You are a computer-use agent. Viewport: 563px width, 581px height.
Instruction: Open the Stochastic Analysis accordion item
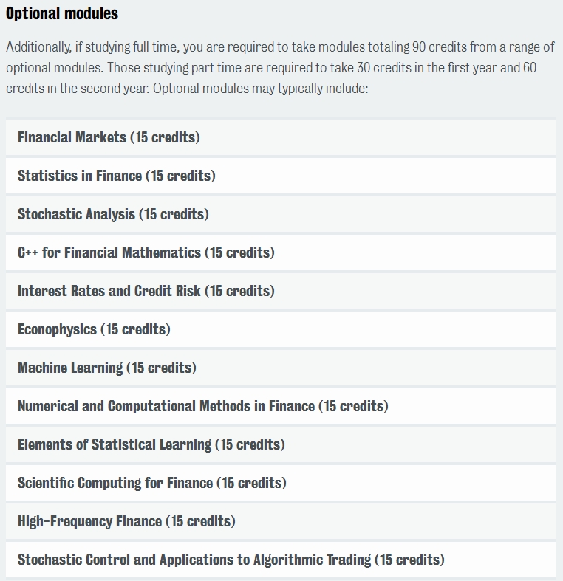coord(280,214)
